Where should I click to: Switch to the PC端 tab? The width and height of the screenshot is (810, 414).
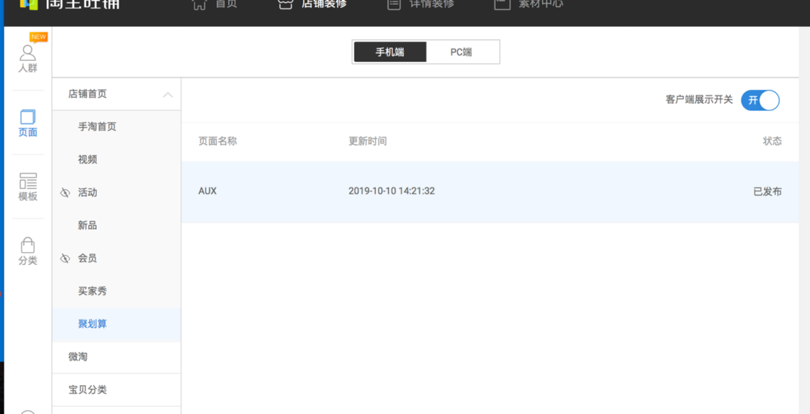pyautogui.click(x=461, y=52)
